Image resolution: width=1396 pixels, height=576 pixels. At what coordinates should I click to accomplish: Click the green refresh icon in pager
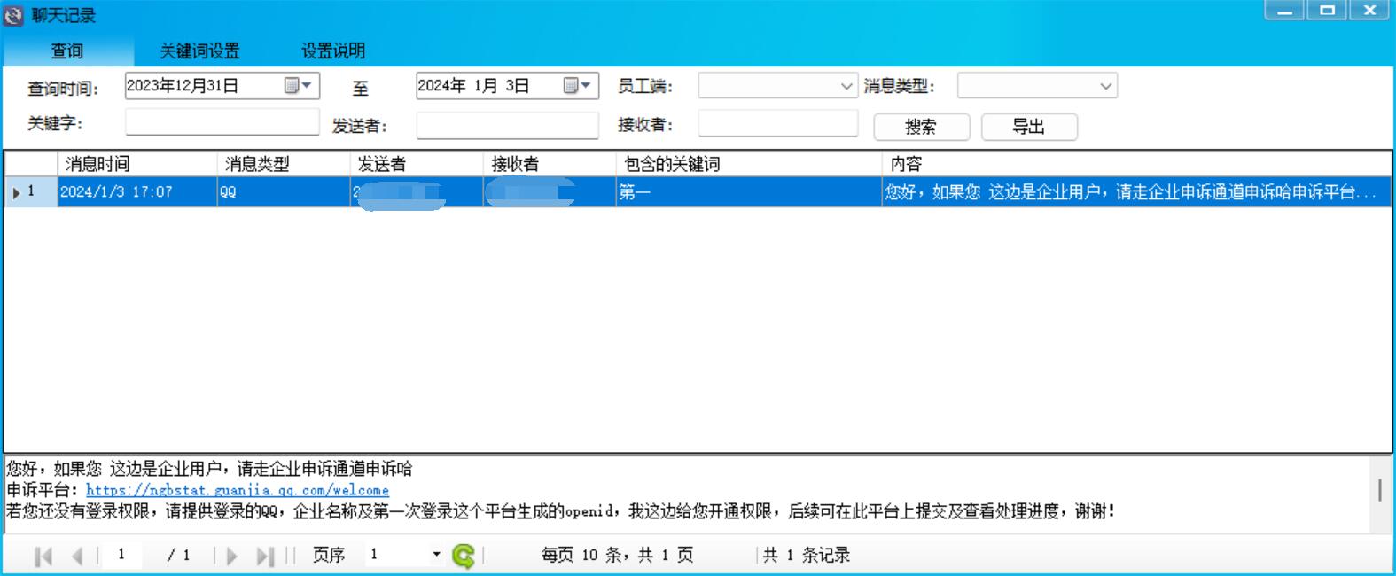point(463,556)
